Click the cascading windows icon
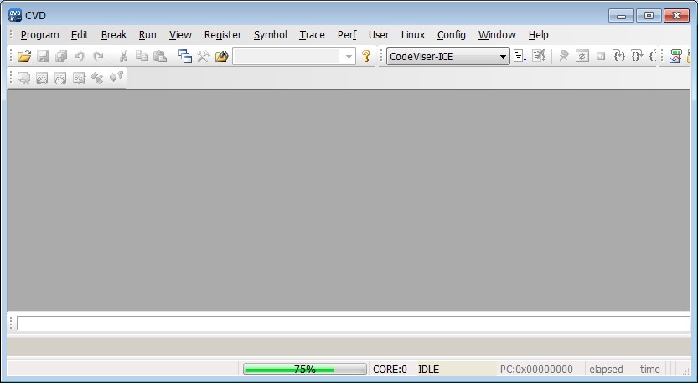This screenshot has height=383, width=698. pyautogui.click(x=184, y=56)
